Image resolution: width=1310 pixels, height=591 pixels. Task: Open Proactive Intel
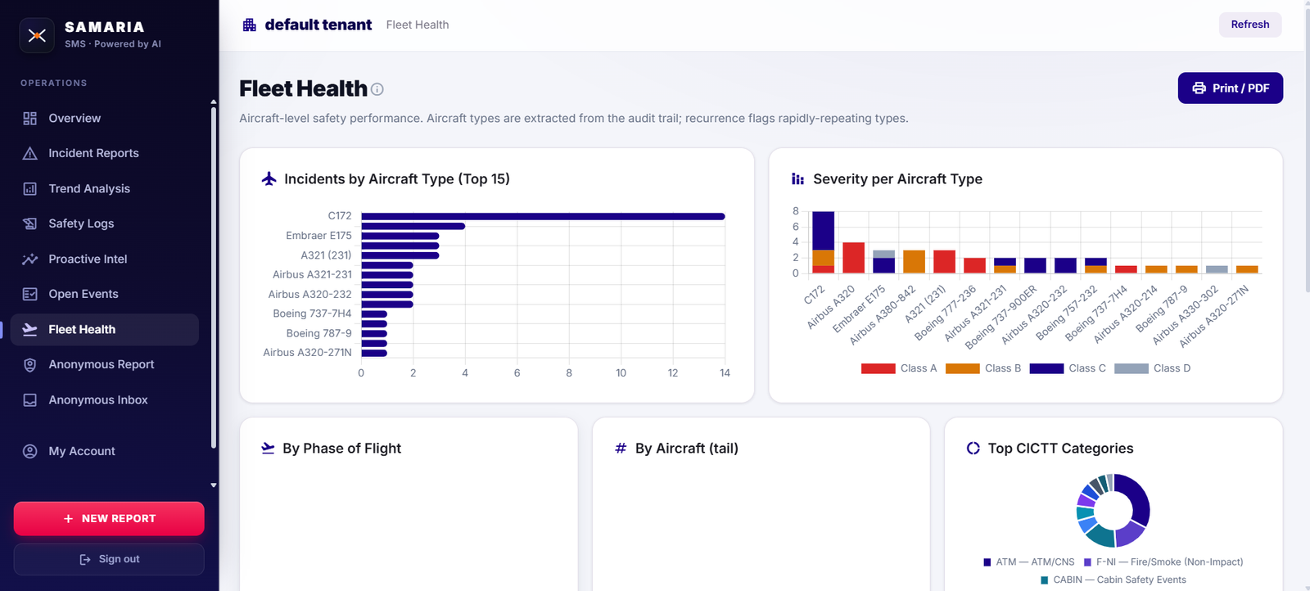coord(105,259)
